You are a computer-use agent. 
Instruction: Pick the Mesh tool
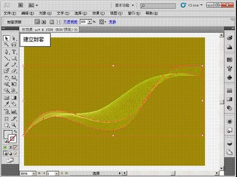pos(6,98)
